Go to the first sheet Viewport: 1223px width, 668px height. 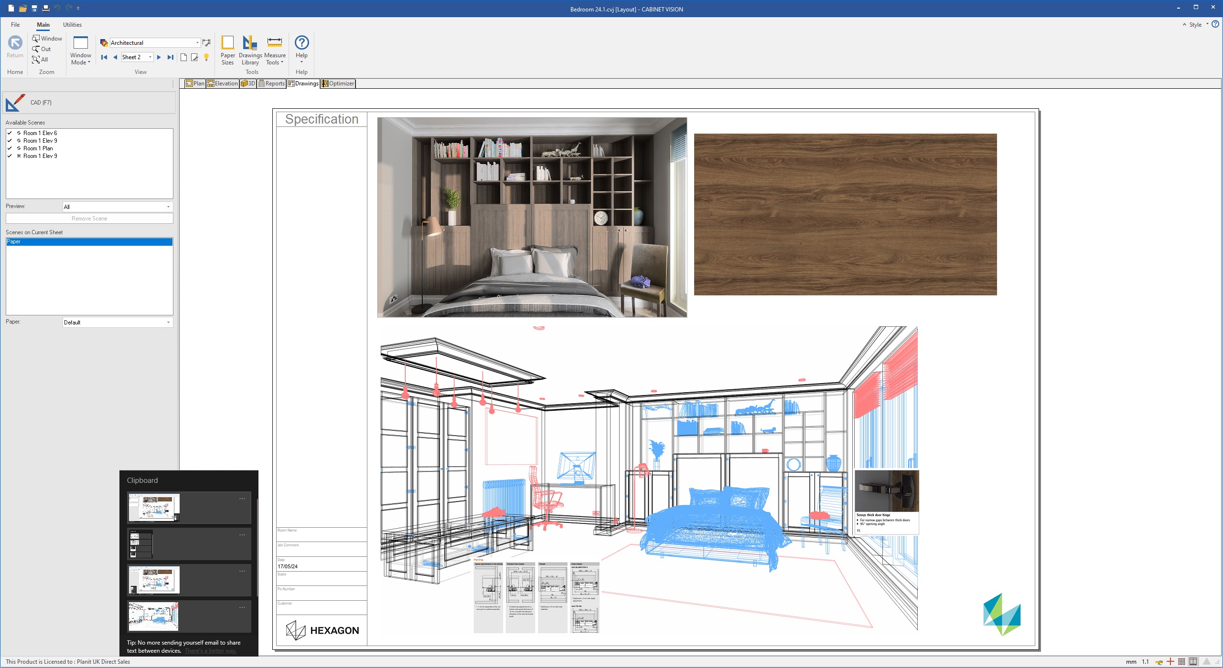pyautogui.click(x=104, y=57)
